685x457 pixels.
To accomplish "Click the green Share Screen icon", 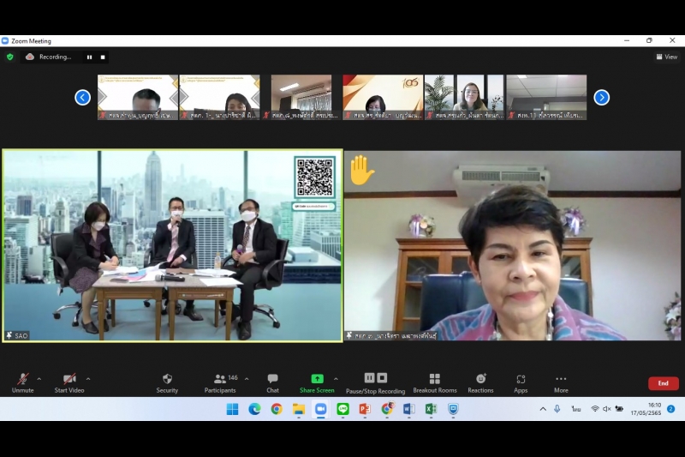I will pyautogui.click(x=317, y=379).
